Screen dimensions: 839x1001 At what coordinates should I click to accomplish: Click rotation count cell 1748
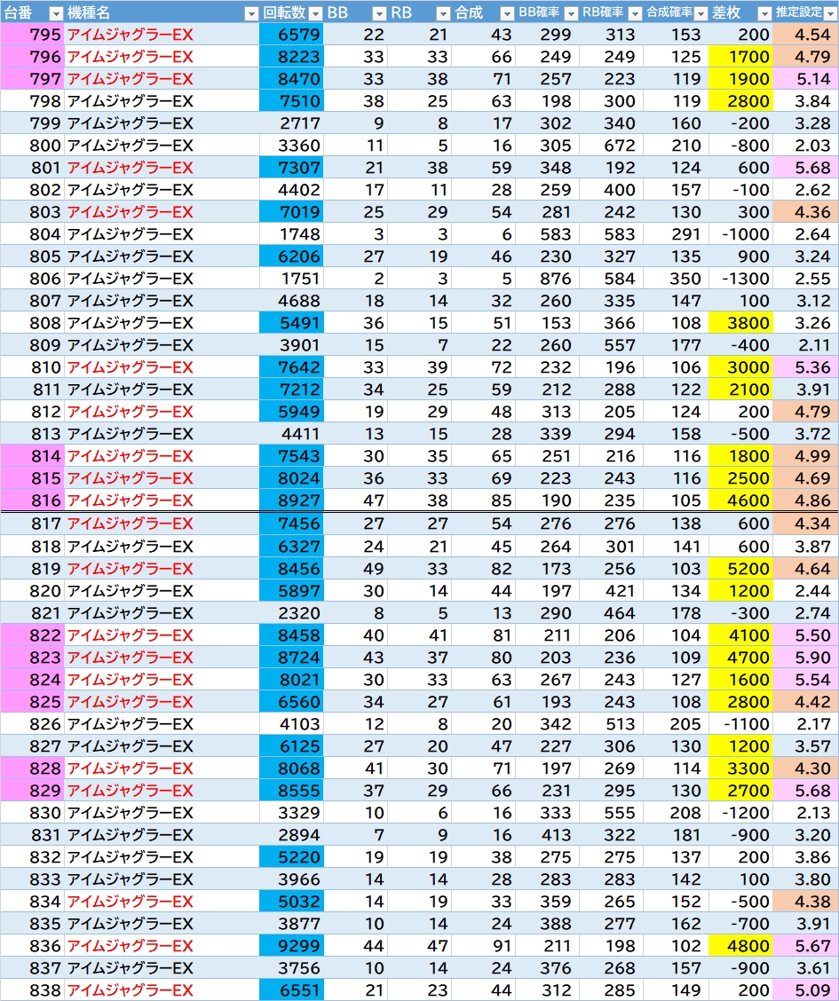[291, 234]
